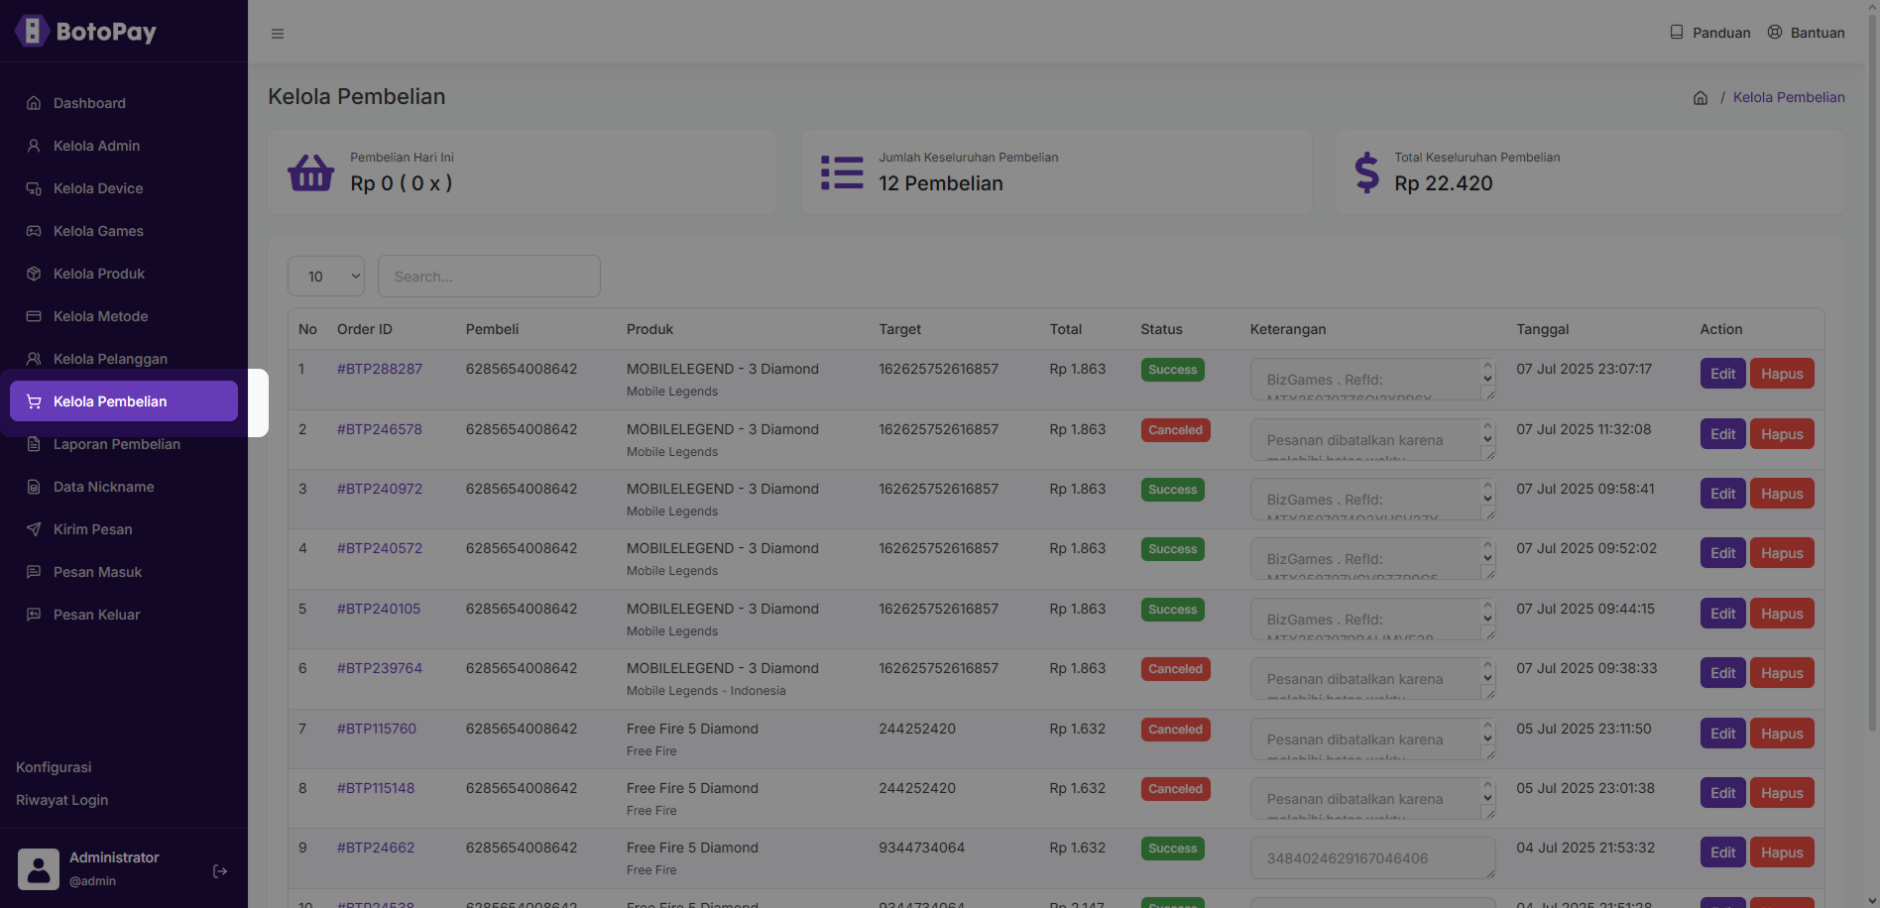Click the Laporan Pembelian document icon

click(34, 444)
